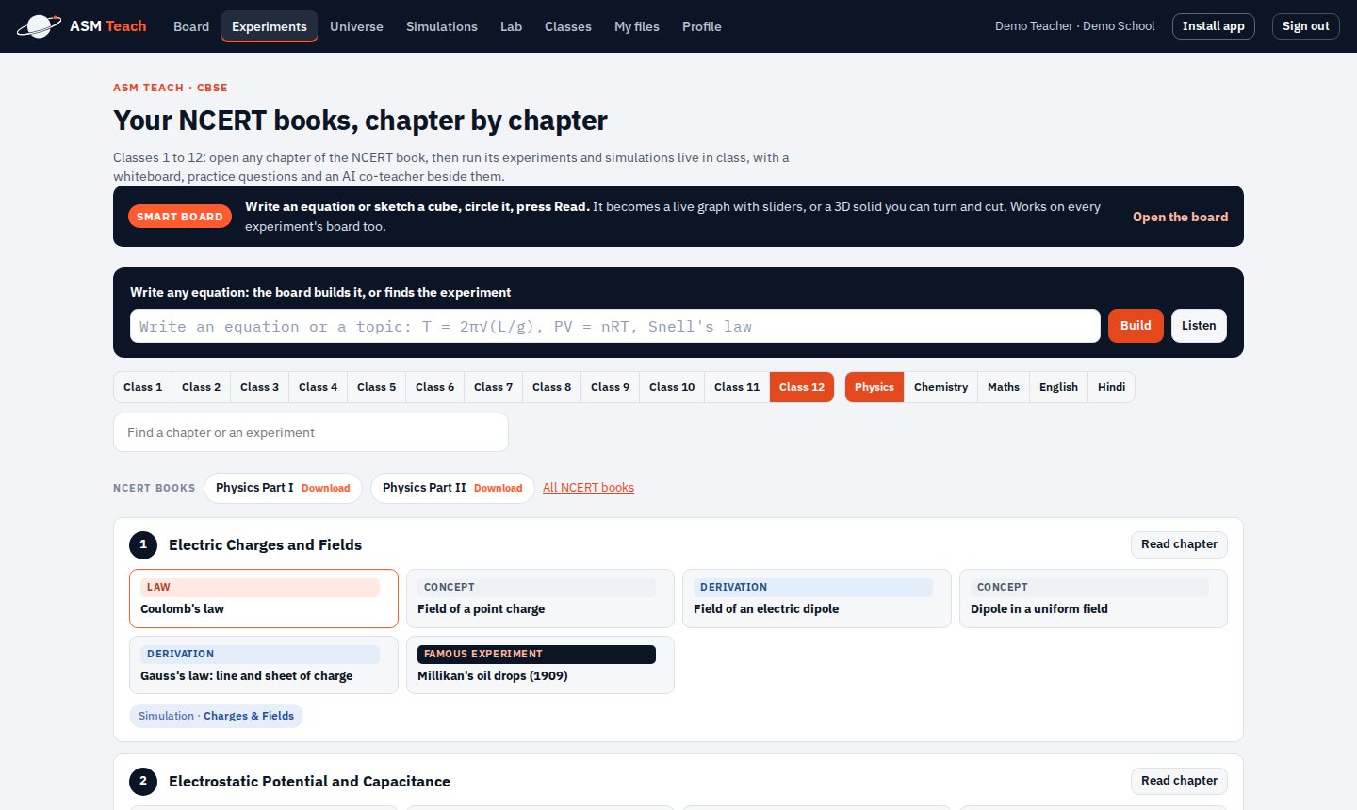Download Physics Part II book
Screen dimensions: 1357x810
click(499, 488)
